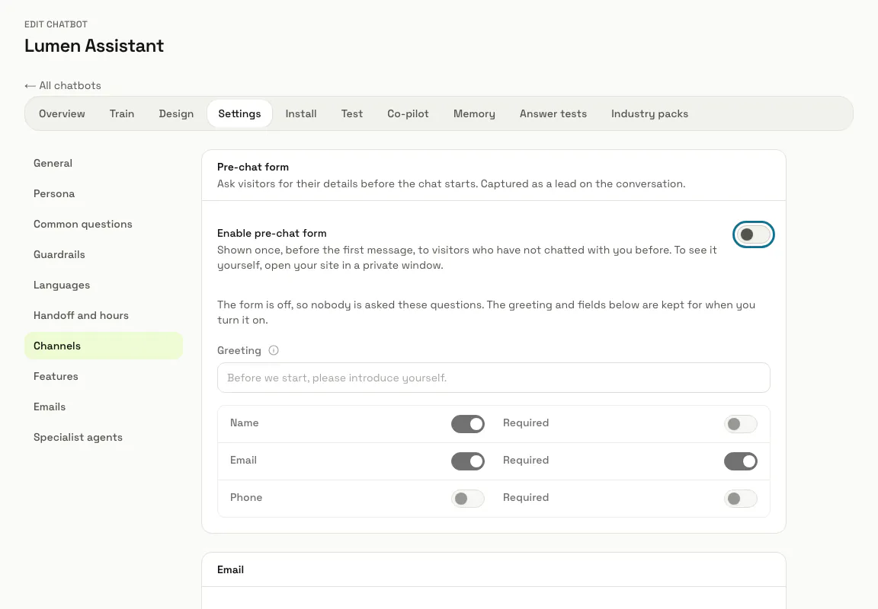Screen dimensions: 878x609
Task: Toggle the Name Required switch
Action: tap(740, 424)
